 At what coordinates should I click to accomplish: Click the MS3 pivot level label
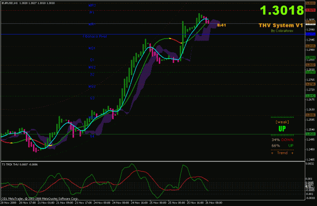pos(92,86)
